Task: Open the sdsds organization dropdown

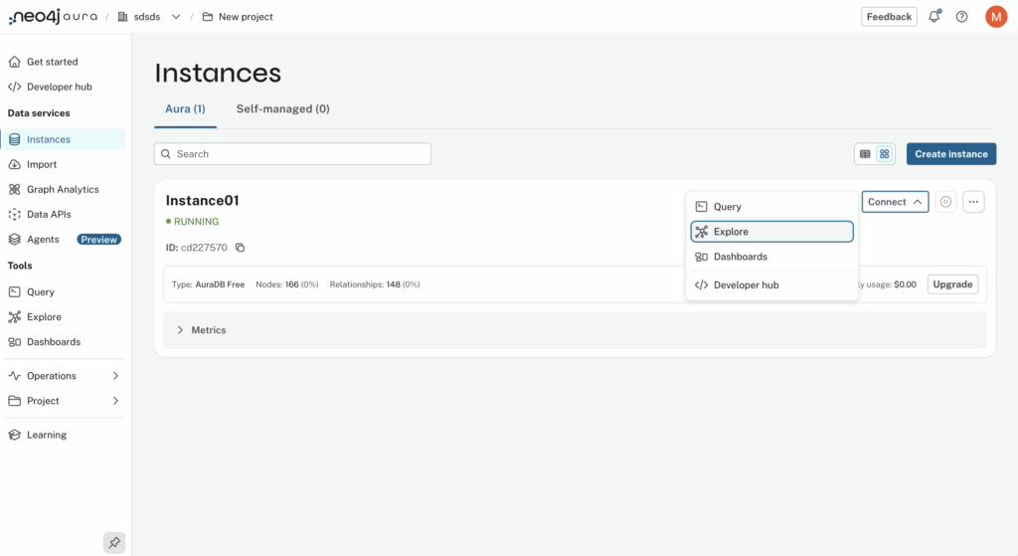Action: click(149, 17)
